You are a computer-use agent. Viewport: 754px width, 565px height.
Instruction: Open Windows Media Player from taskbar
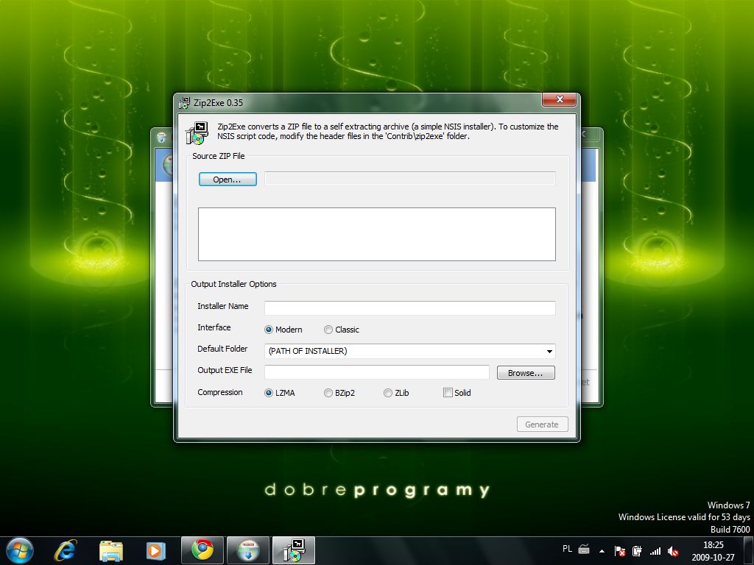point(155,550)
